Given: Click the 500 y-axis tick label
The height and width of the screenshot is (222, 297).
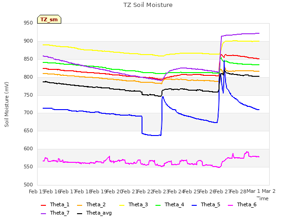Looking at the screenshot, I should pos(28,185).
